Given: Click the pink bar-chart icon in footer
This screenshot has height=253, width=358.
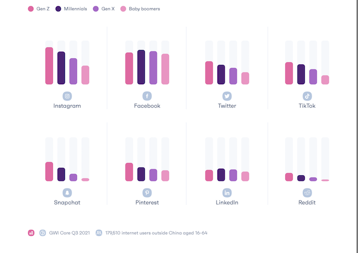Looking at the screenshot, I should coord(31,233).
